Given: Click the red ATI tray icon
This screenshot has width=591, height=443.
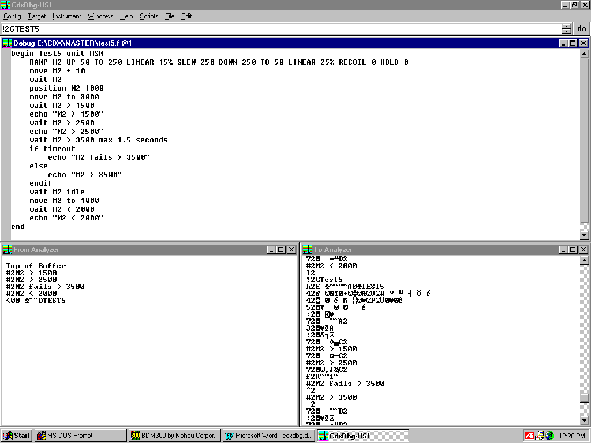Looking at the screenshot, I should point(530,436).
